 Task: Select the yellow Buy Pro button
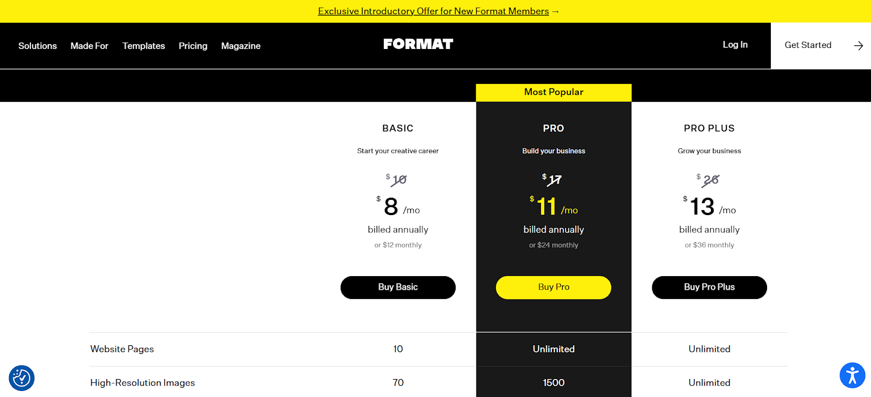point(554,288)
